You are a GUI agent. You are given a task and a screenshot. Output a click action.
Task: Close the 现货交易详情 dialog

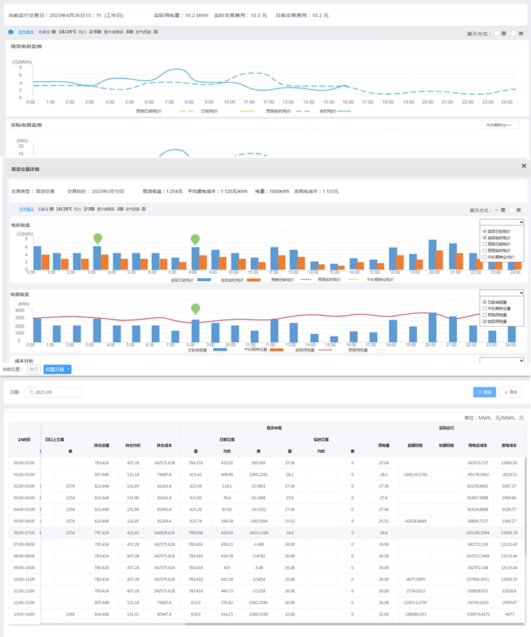click(524, 166)
